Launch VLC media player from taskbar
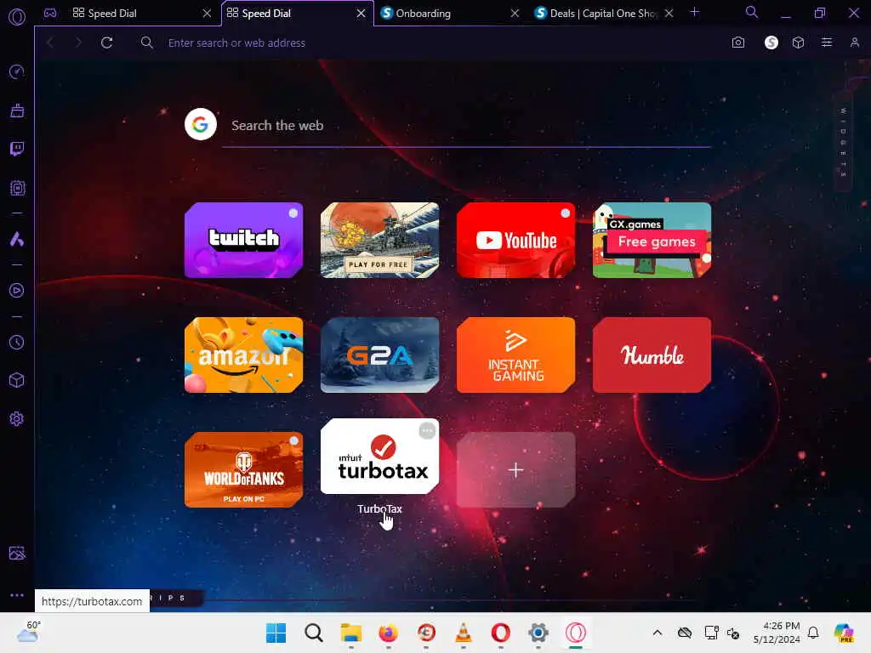The width and height of the screenshot is (871, 653). pyautogui.click(x=464, y=633)
